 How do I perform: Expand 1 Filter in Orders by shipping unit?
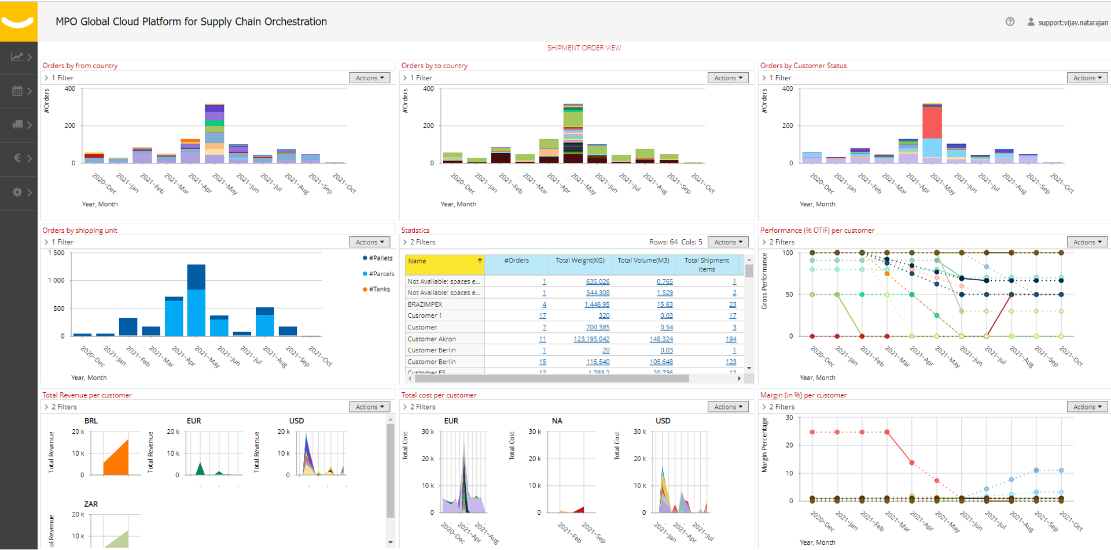point(59,242)
